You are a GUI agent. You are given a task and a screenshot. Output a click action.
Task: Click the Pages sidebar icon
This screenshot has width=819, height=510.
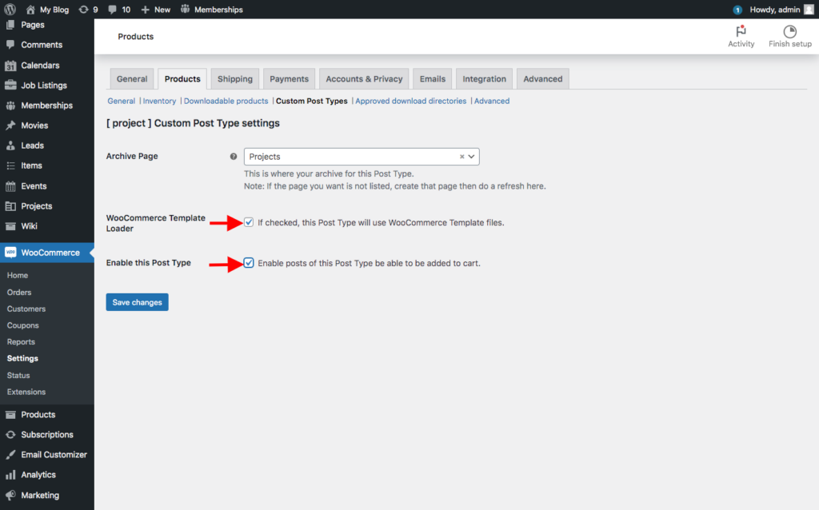pyautogui.click(x=10, y=25)
